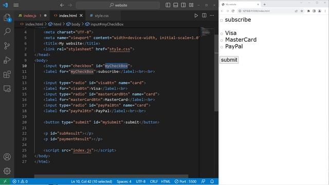This screenshot has width=329, height=185.
Task: Split the editor to the right
Action: (204, 15)
